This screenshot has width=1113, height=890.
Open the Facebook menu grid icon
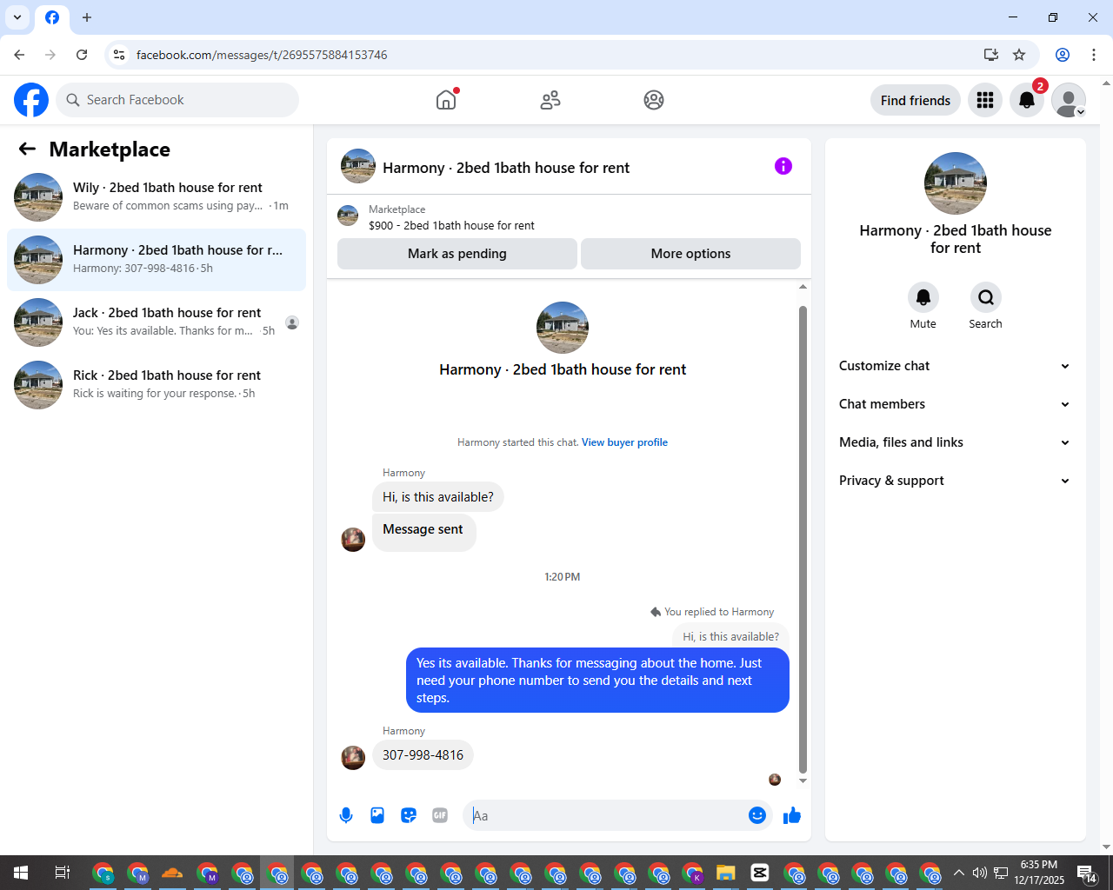tap(985, 100)
